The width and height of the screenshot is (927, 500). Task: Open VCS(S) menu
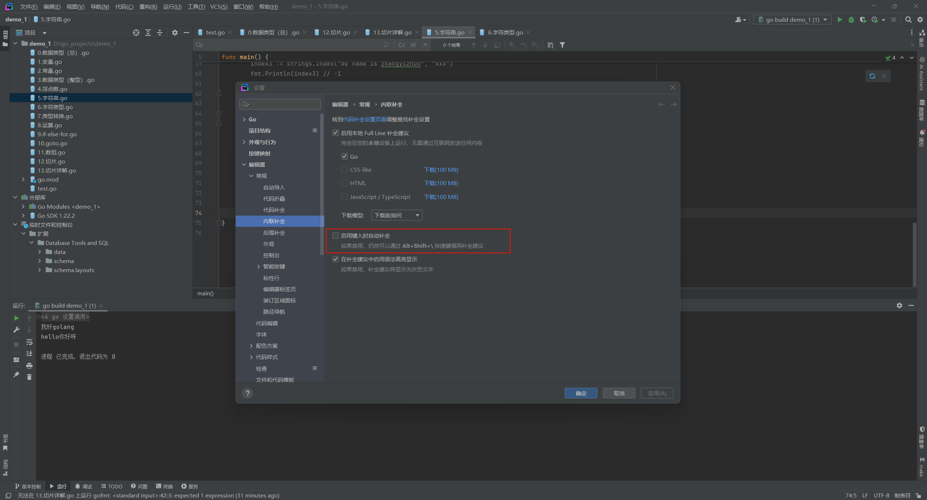(x=219, y=7)
